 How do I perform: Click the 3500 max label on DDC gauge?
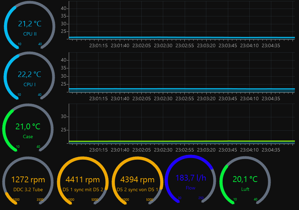[x=40, y=200]
